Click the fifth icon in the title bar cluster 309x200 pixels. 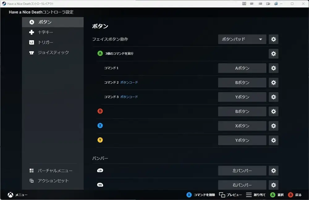(x=276, y=3)
